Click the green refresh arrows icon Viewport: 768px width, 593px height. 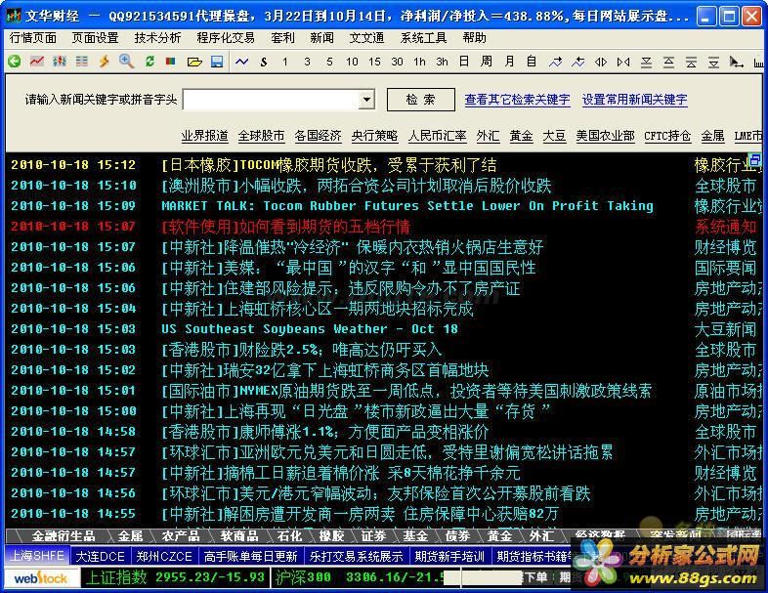[x=149, y=62]
